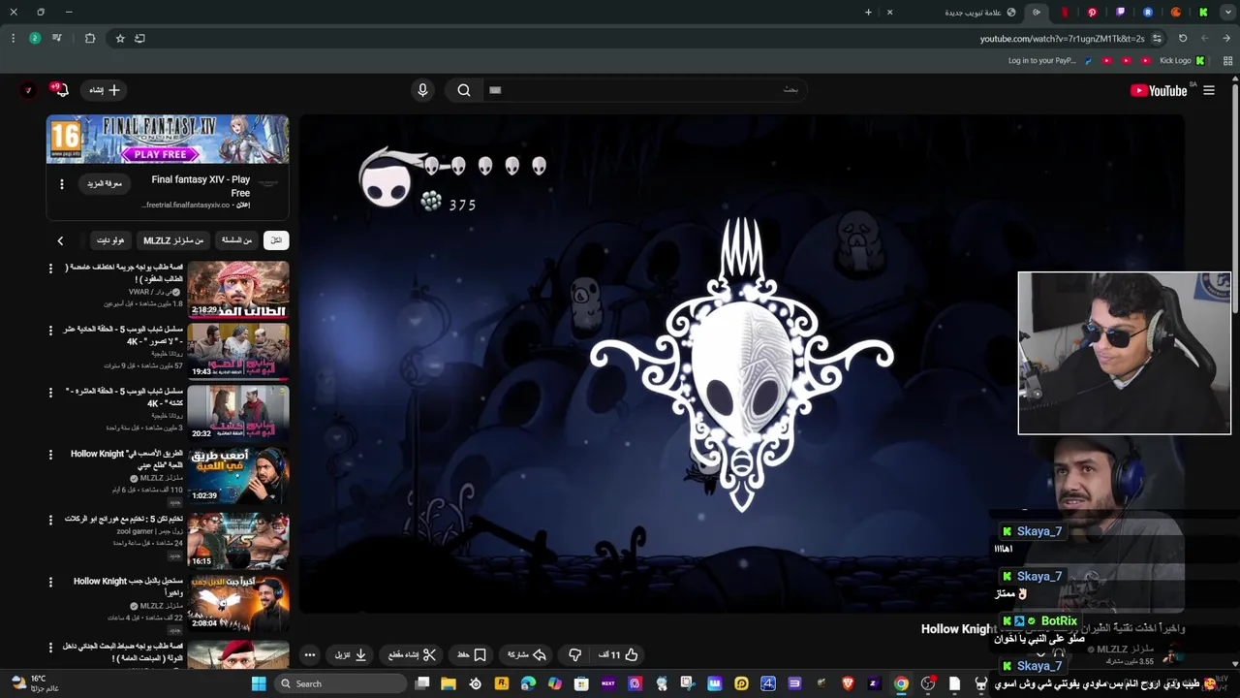Select the من ملزلز MLZLZ chip

(x=173, y=240)
